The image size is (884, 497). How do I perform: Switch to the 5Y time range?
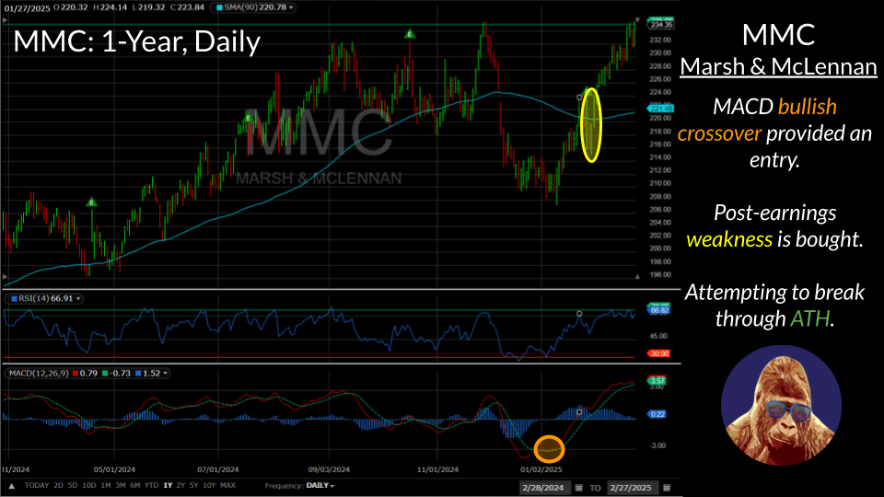[x=194, y=485]
